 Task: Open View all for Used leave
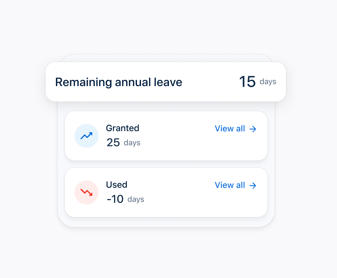coord(236,185)
